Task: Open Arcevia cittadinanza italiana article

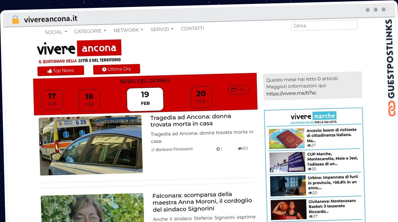Action: [332, 135]
